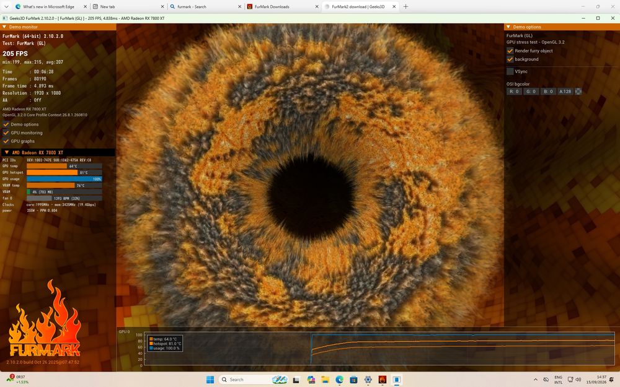620x387 pixels.
Task: Switch to the furmark - Search tab
Action: pos(205,7)
